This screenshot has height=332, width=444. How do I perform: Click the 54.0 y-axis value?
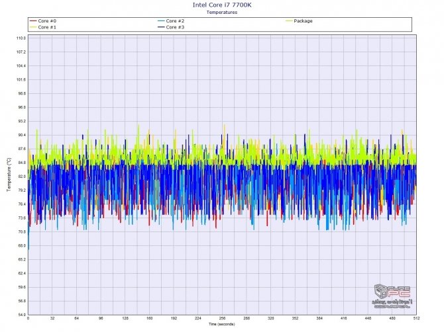pos(21,315)
